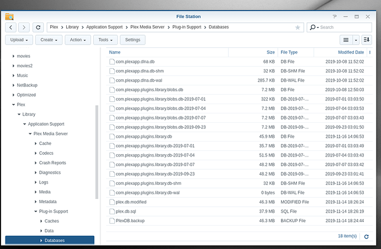
Task: Select the Caches folder in the tree
Action: [x=51, y=221]
